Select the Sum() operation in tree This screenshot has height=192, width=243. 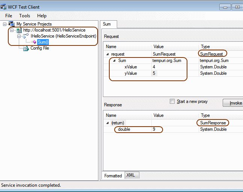click(43, 42)
